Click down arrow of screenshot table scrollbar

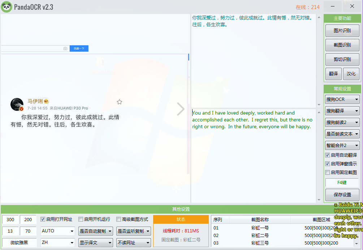click(x=356, y=244)
